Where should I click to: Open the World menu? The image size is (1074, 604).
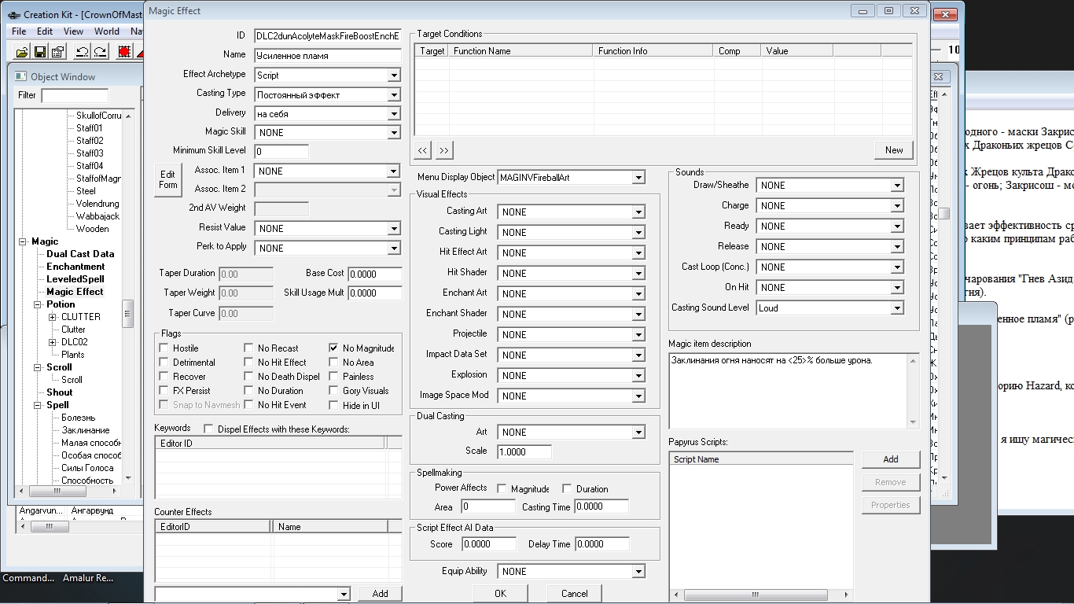[x=107, y=31]
